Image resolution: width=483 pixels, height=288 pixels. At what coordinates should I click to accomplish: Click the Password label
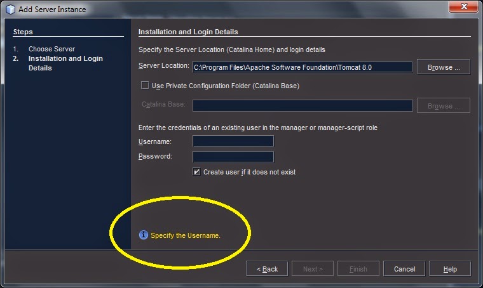(x=155, y=156)
